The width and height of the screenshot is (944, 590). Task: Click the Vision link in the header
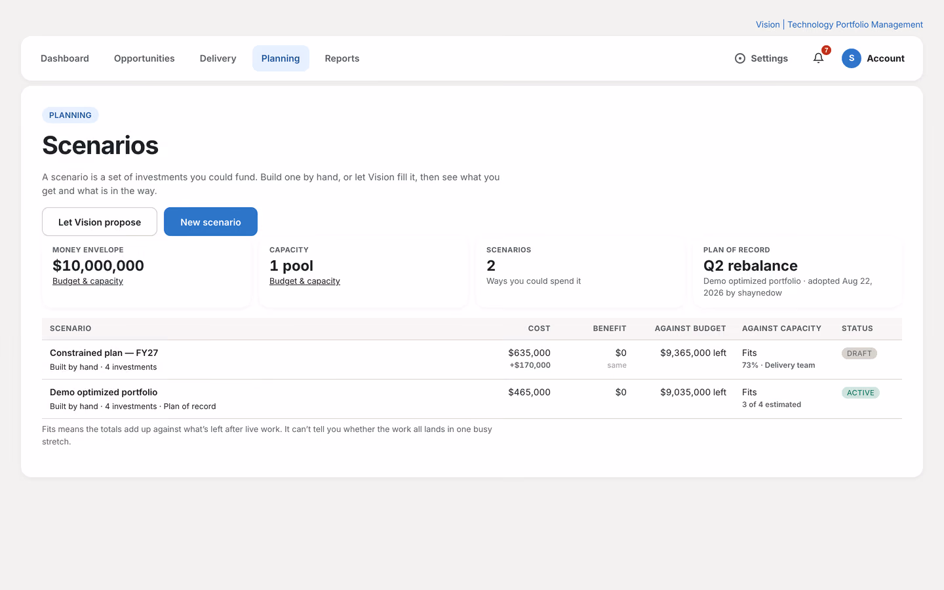point(768,24)
